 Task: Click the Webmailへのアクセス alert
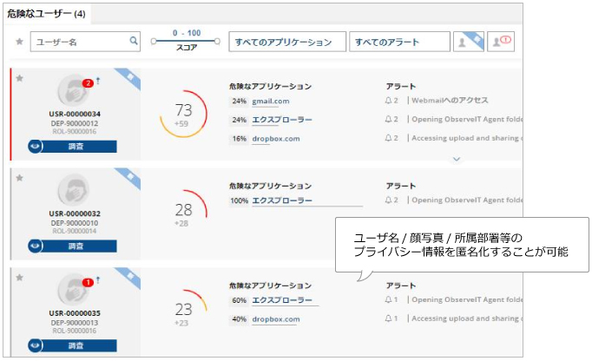click(450, 101)
